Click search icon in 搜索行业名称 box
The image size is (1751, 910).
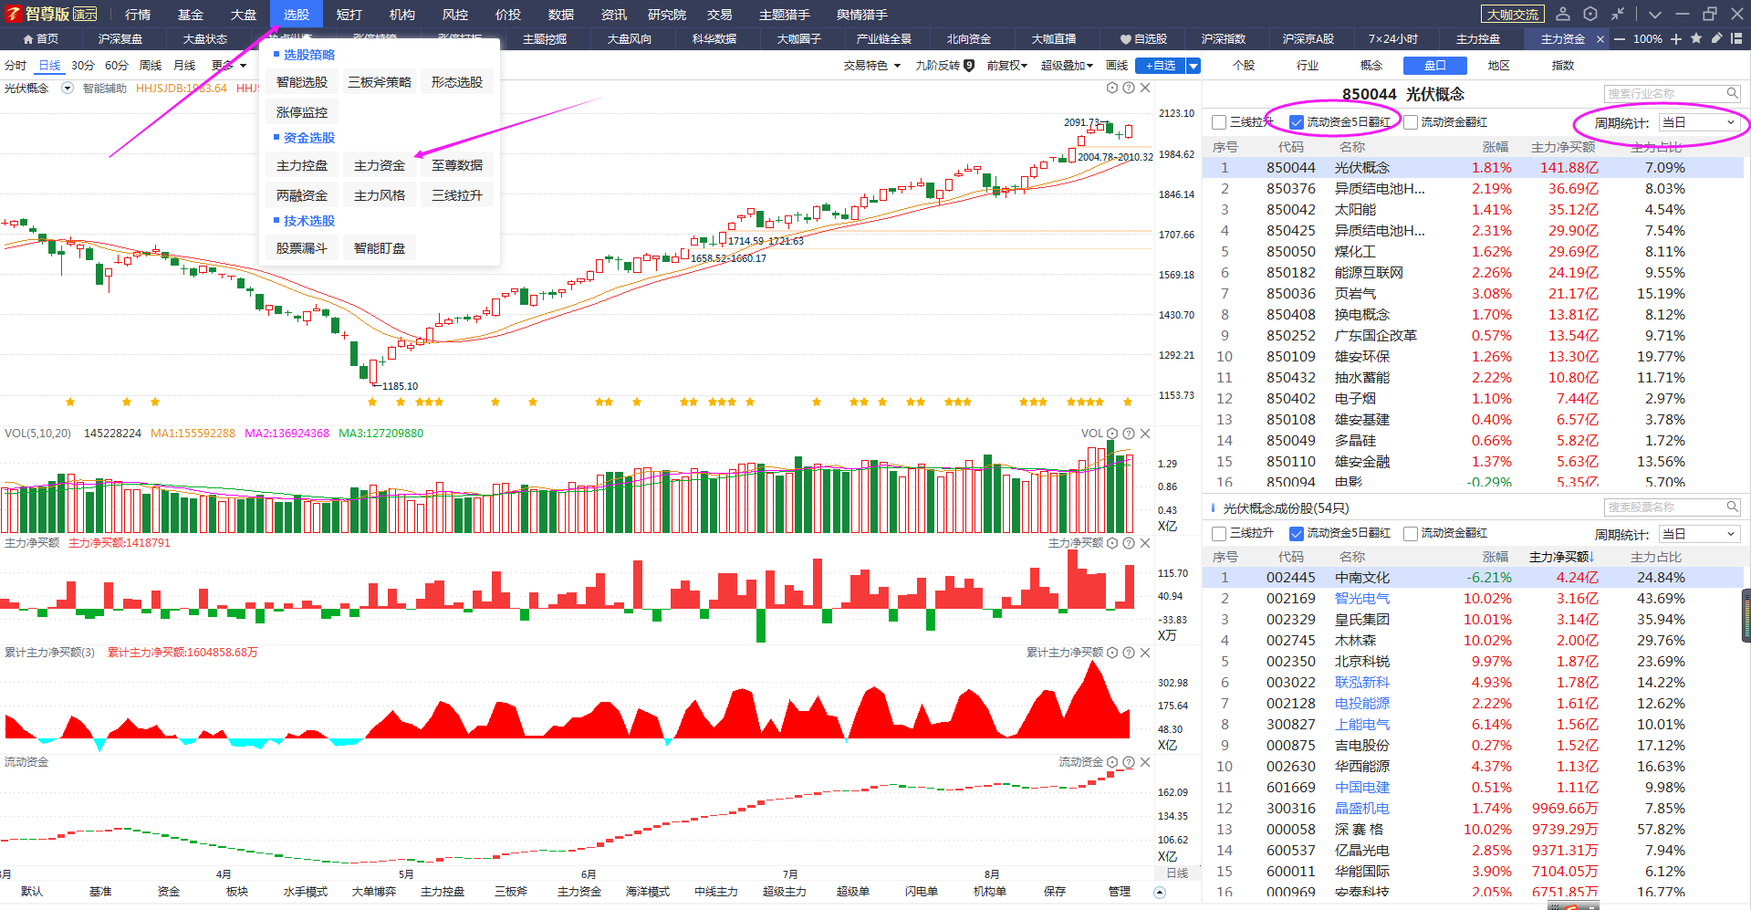pos(1732,93)
